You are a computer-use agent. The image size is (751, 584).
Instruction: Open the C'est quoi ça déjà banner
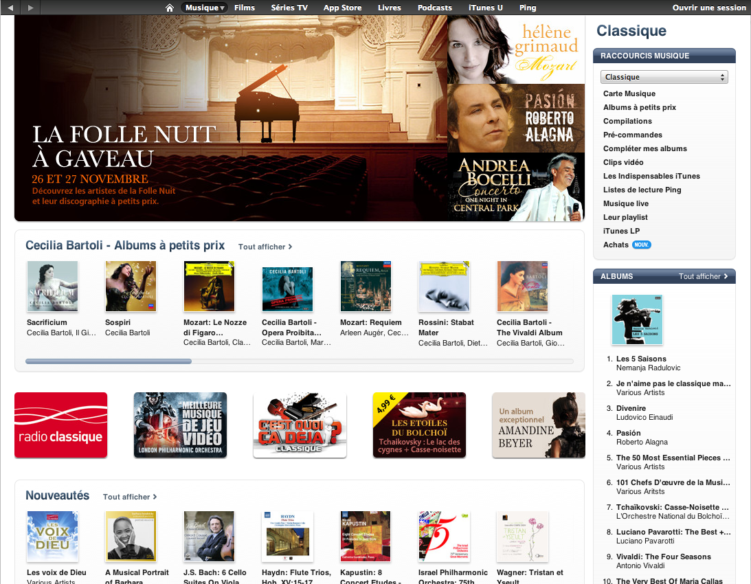click(x=300, y=425)
